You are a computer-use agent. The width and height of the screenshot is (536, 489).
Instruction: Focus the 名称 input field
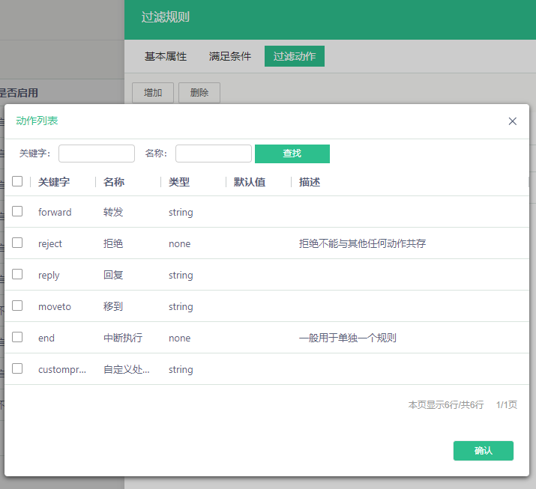(x=214, y=154)
